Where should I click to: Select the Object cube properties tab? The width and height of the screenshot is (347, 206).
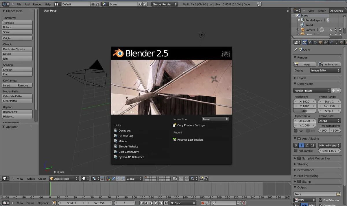[320, 42]
